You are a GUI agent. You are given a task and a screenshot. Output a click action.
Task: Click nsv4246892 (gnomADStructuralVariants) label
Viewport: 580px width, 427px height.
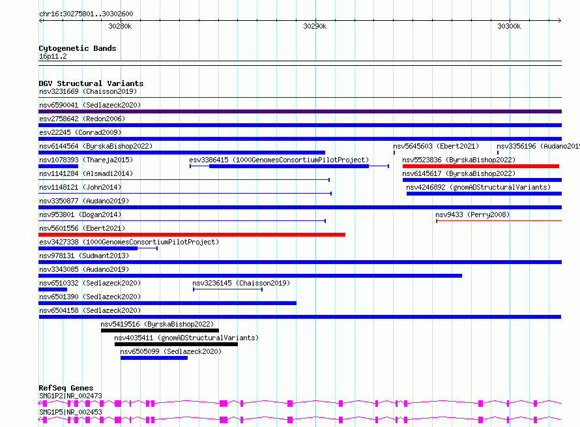click(x=478, y=187)
